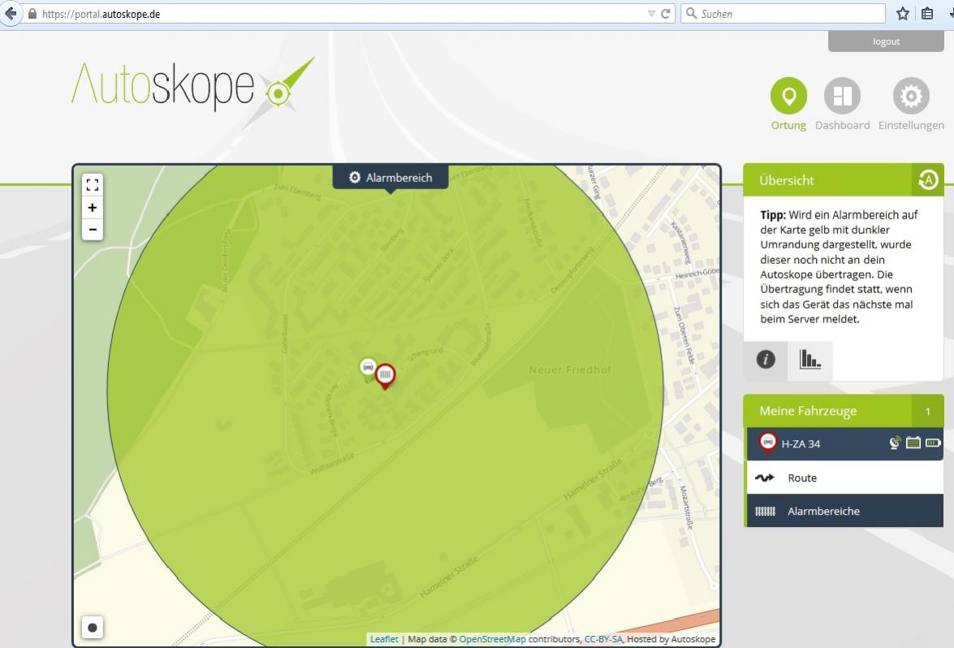Open the Alarmbereich settings label

click(391, 178)
